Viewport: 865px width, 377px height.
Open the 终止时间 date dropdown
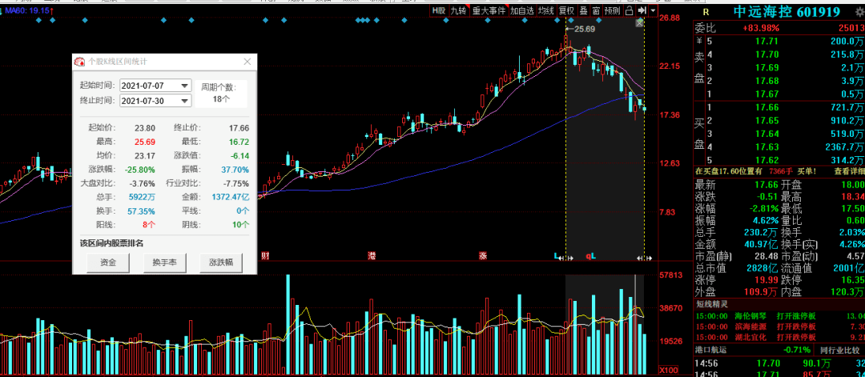[x=185, y=101]
